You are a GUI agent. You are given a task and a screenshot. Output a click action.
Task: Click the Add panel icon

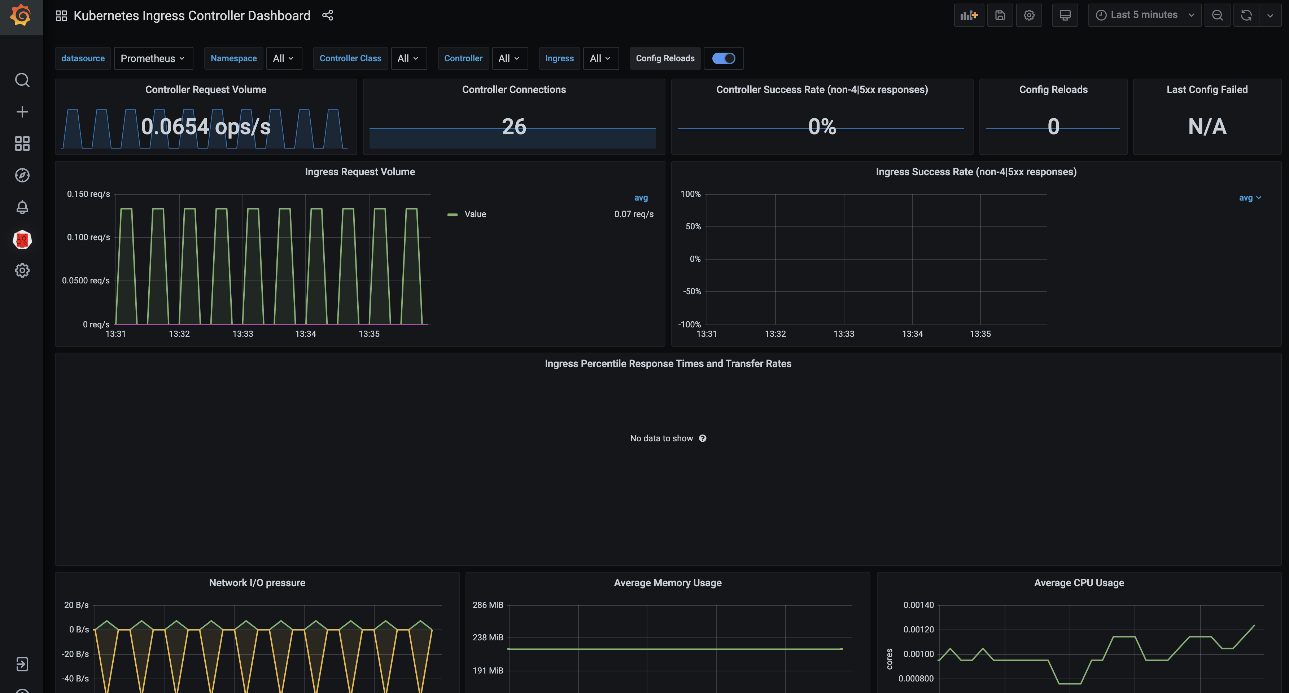click(969, 15)
